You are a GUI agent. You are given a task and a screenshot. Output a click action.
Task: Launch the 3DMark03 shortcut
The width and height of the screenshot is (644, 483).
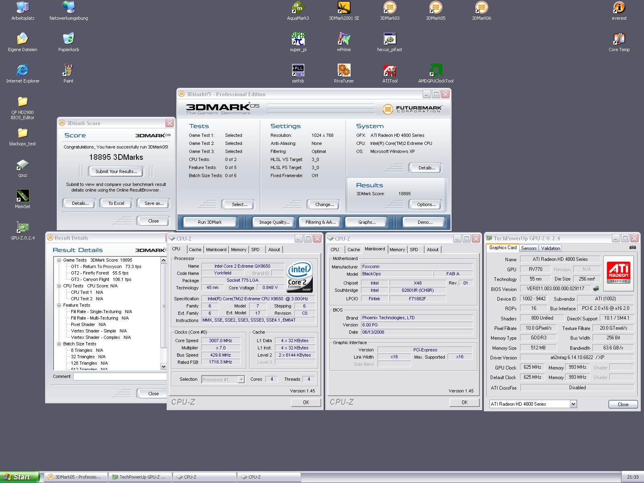(390, 11)
